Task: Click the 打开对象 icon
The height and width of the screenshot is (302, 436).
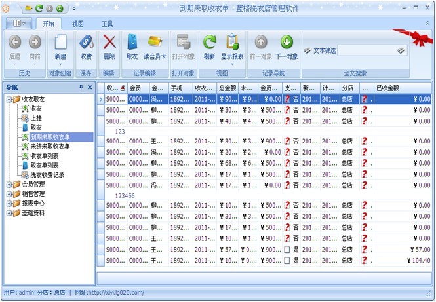Action: click(184, 42)
